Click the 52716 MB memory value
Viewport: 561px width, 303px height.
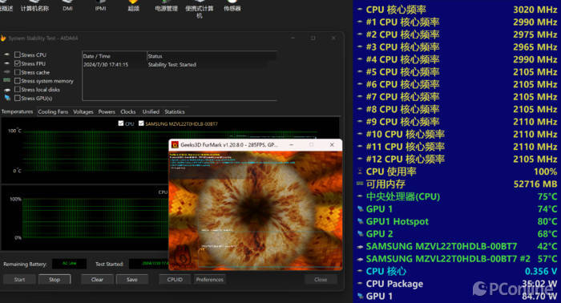(535, 184)
